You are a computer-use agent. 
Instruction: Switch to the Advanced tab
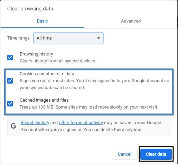point(131,21)
